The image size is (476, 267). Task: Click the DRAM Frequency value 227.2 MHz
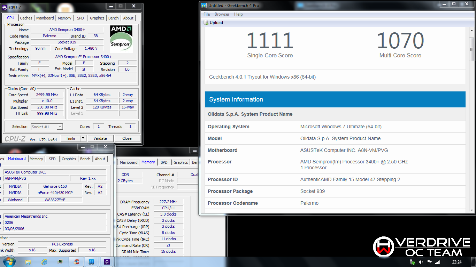tap(168, 202)
